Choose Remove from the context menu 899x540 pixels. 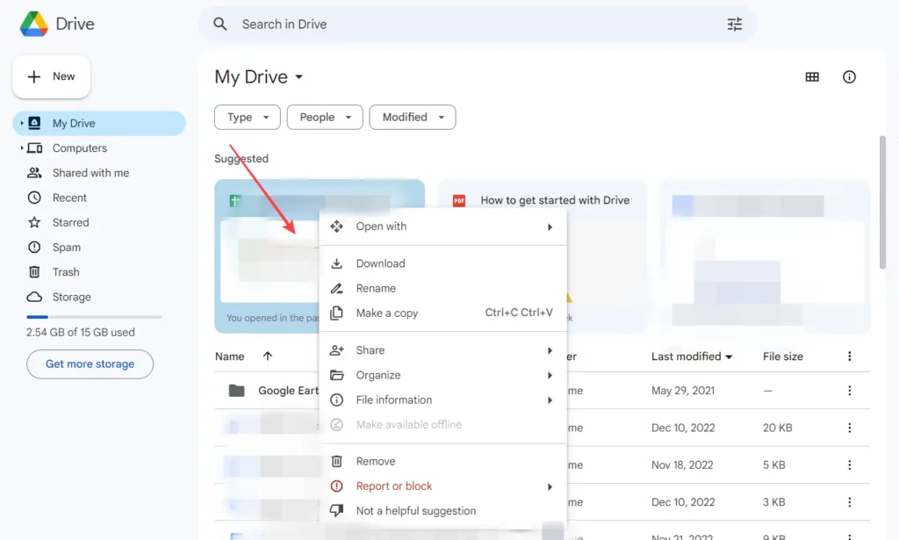pos(442,461)
